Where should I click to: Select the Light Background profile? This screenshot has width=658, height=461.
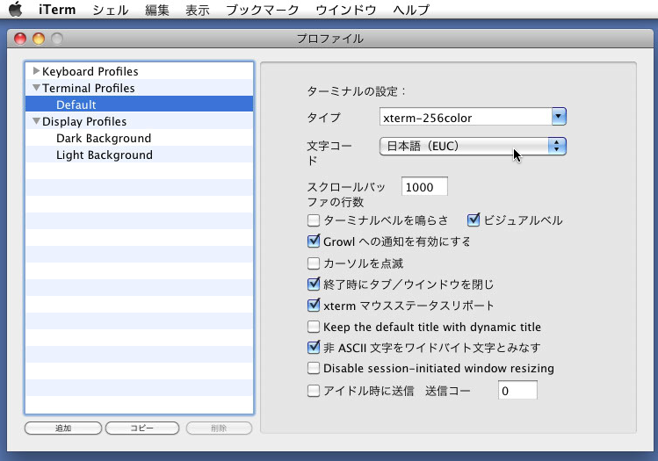[140, 155]
